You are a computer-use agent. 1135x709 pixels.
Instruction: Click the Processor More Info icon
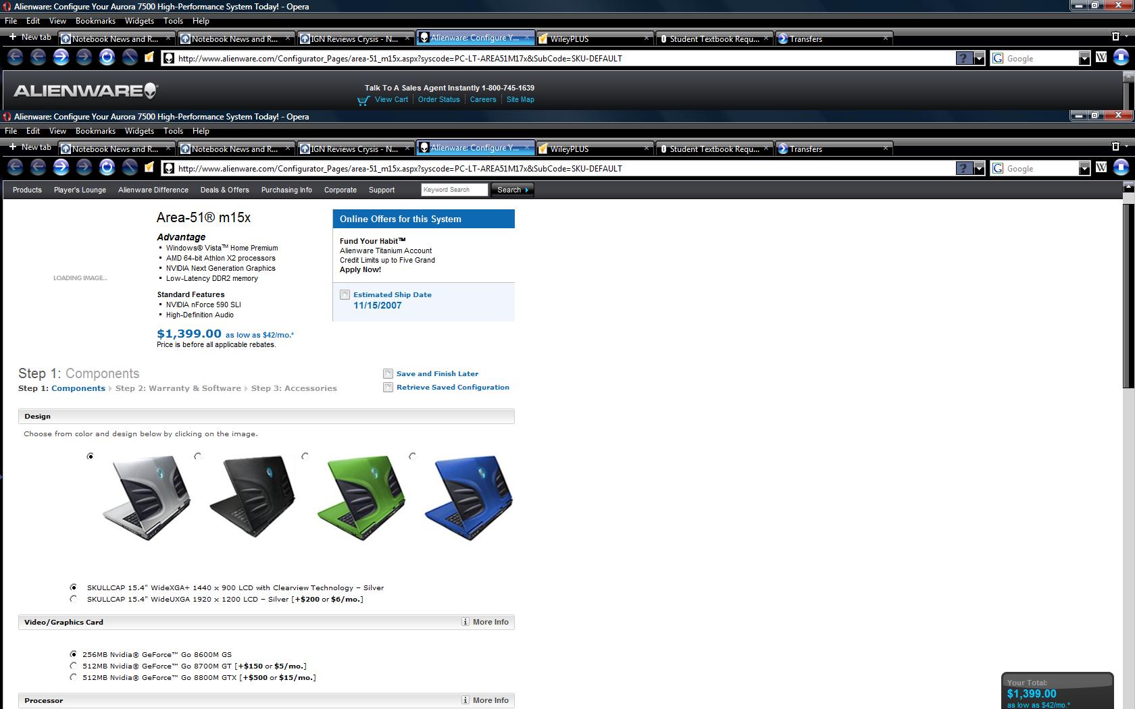[465, 700]
